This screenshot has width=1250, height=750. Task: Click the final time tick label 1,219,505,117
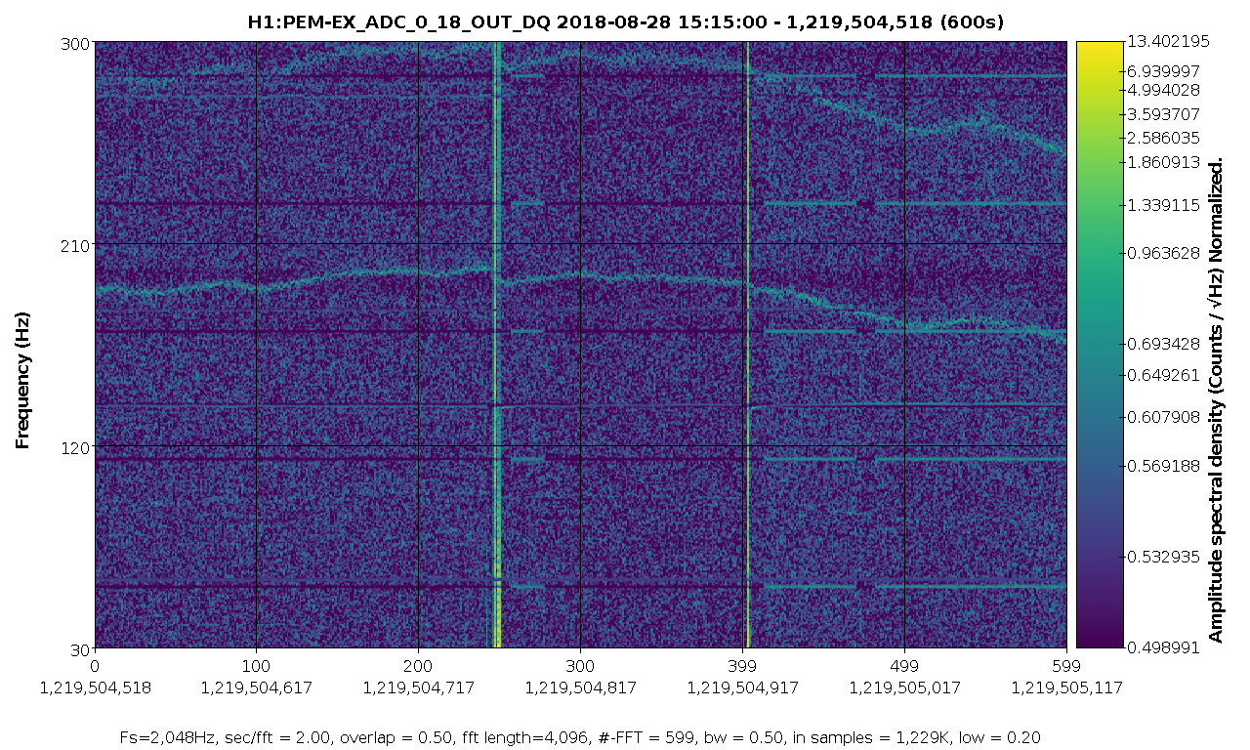coord(1066,687)
